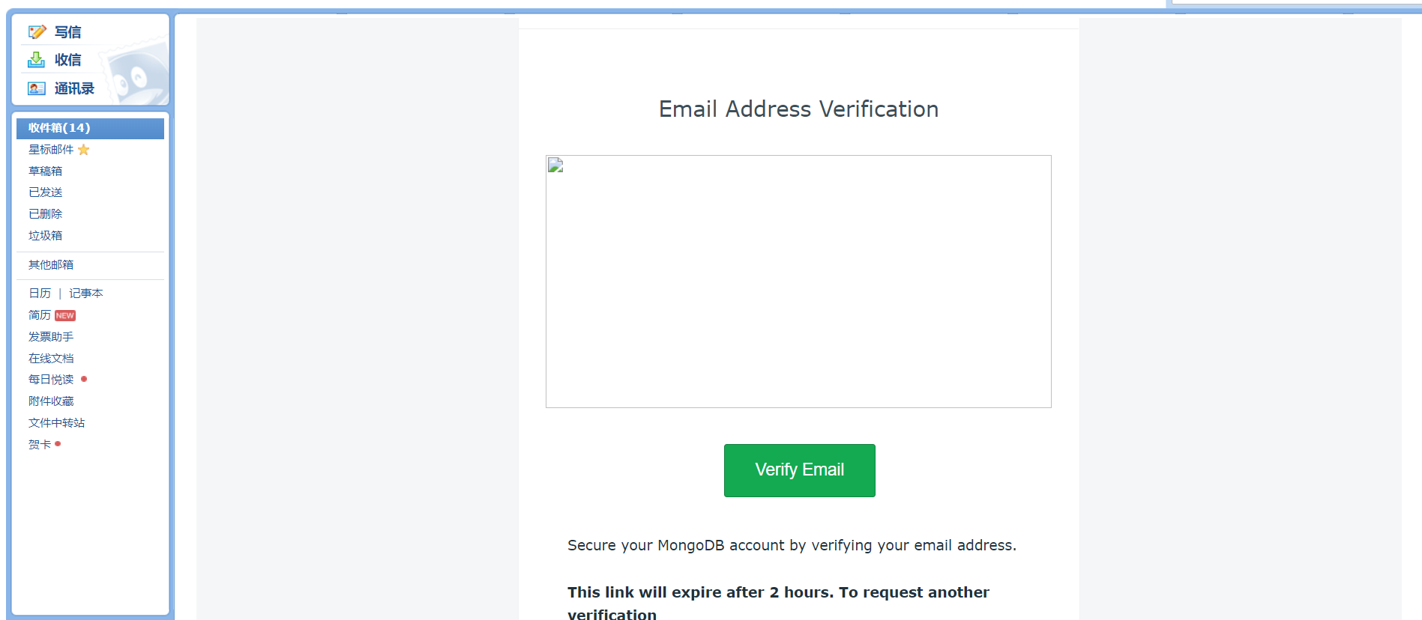Go to 发票助手 invoice assistant
The image size is (1422, 620).
[x=51, y=337]
